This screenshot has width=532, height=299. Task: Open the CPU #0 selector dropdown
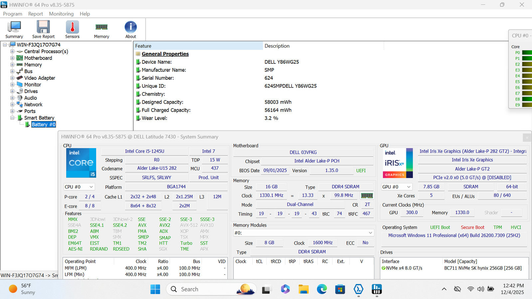(79, 187)
